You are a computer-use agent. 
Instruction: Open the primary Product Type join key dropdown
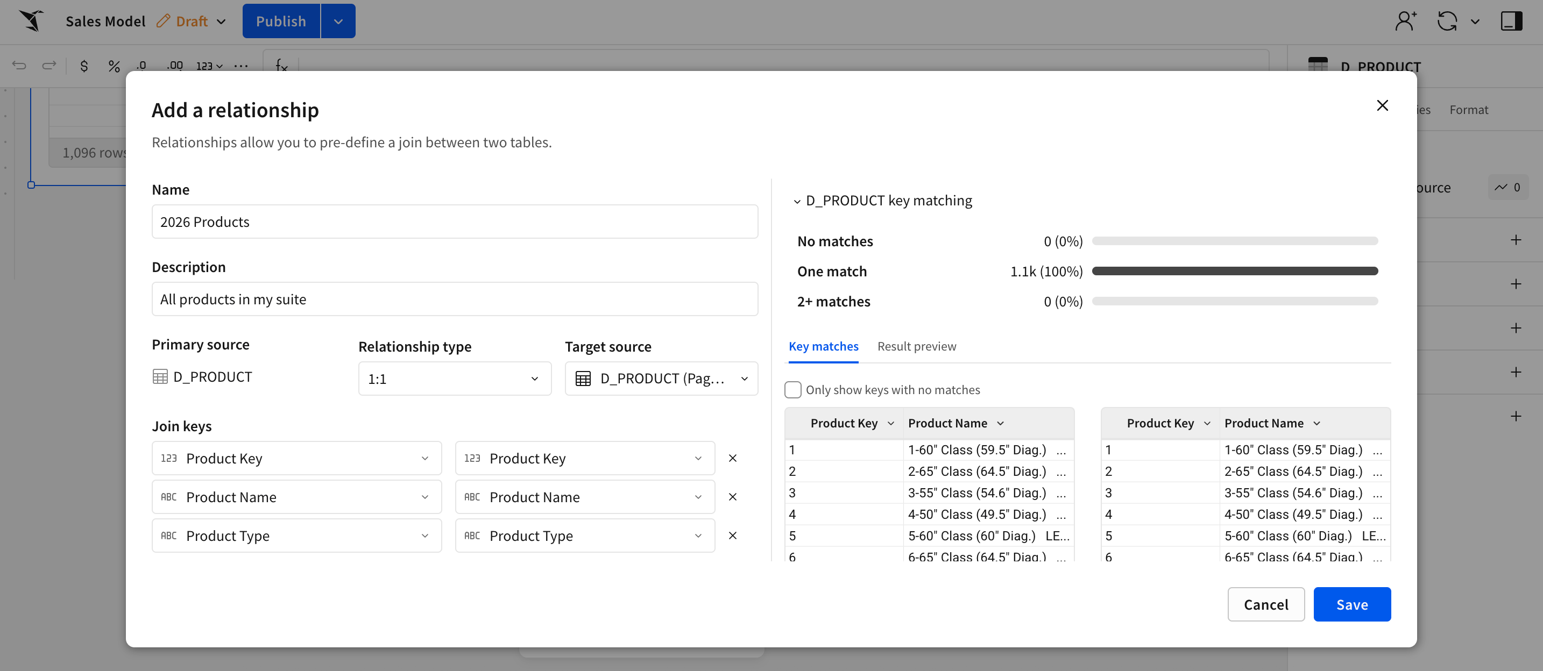click(296, 536)
